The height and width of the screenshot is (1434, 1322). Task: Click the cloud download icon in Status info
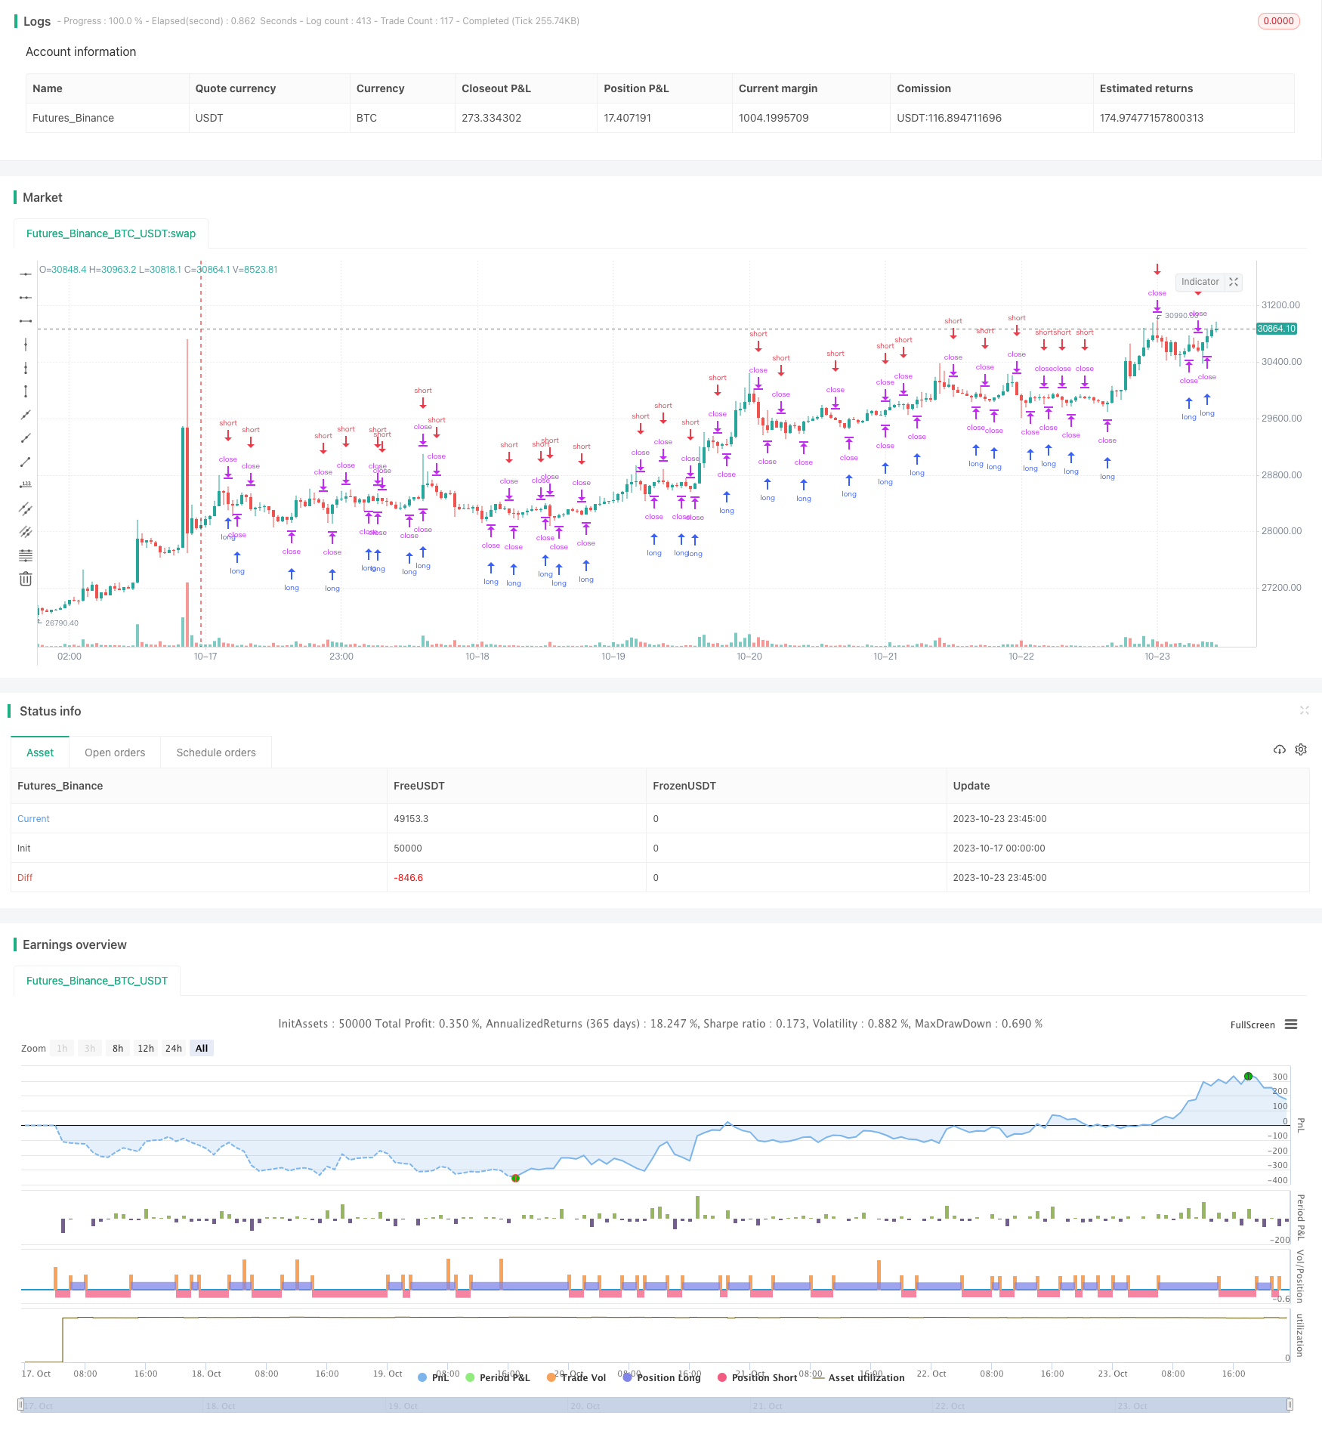click(1279, 749)
